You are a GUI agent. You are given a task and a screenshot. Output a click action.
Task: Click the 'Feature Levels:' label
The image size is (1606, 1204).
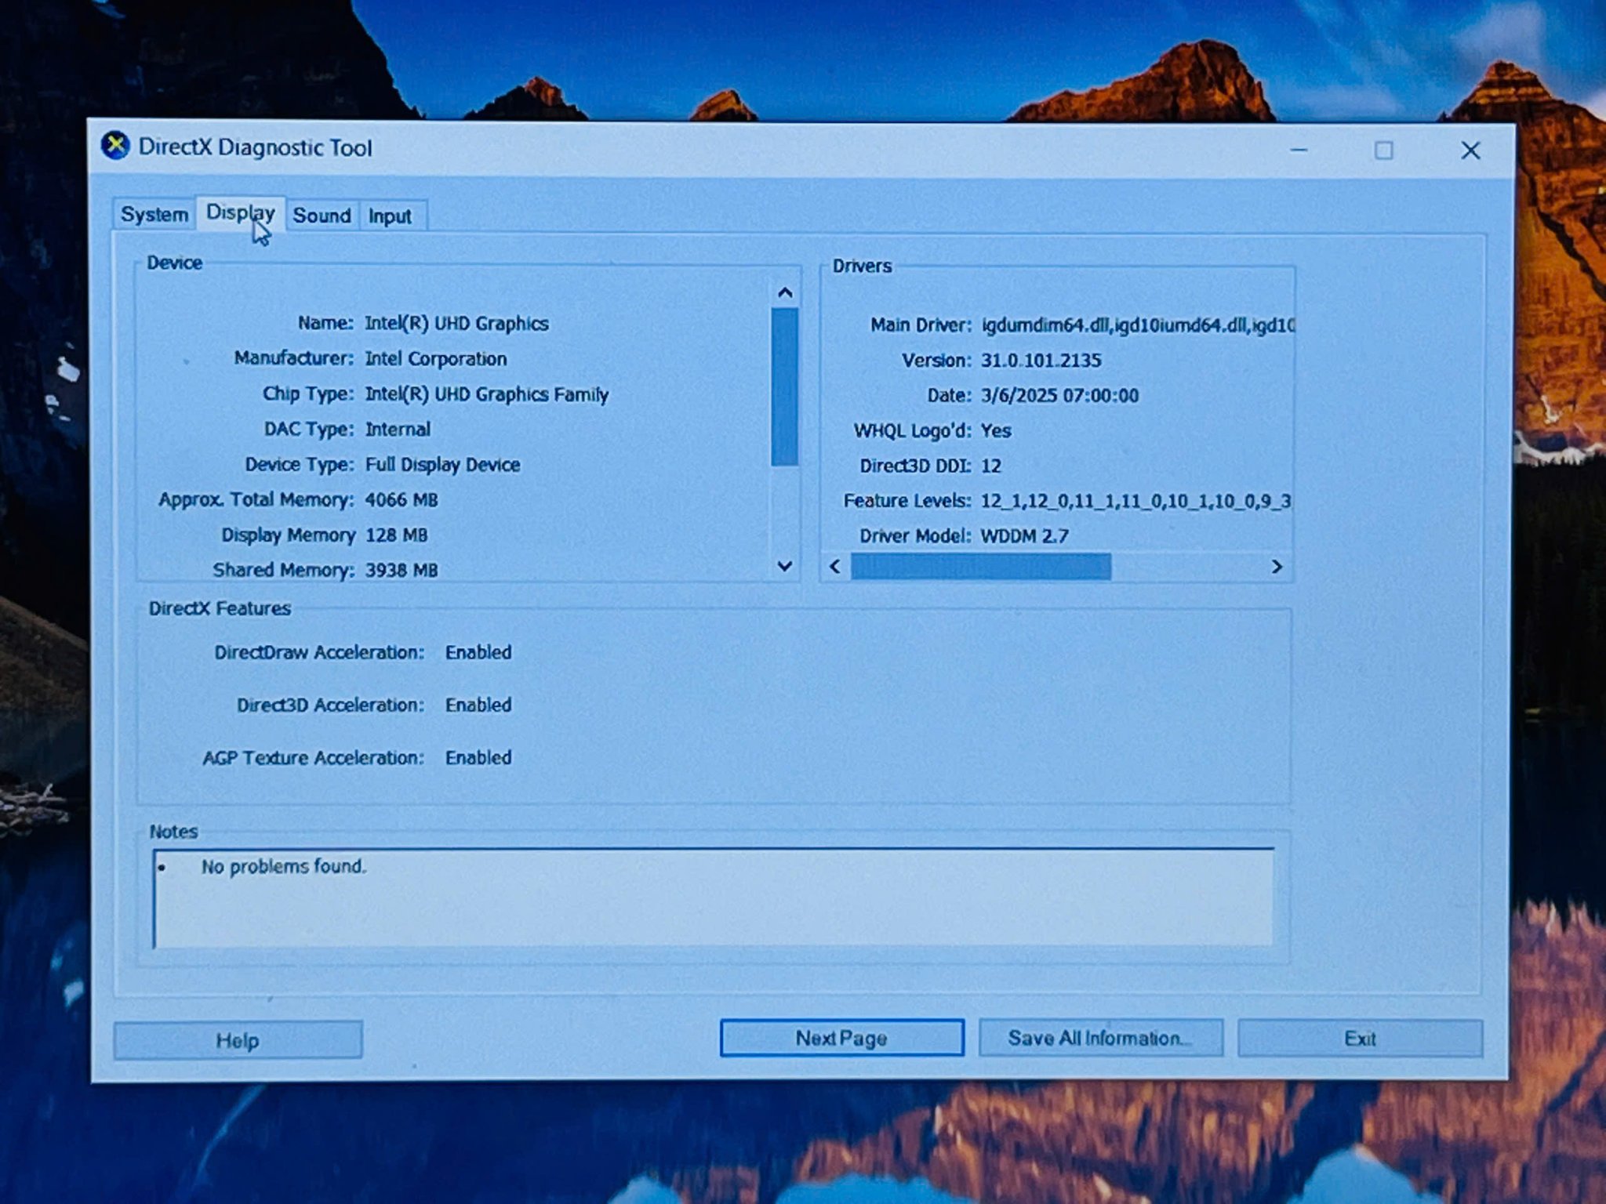[907, 501]
